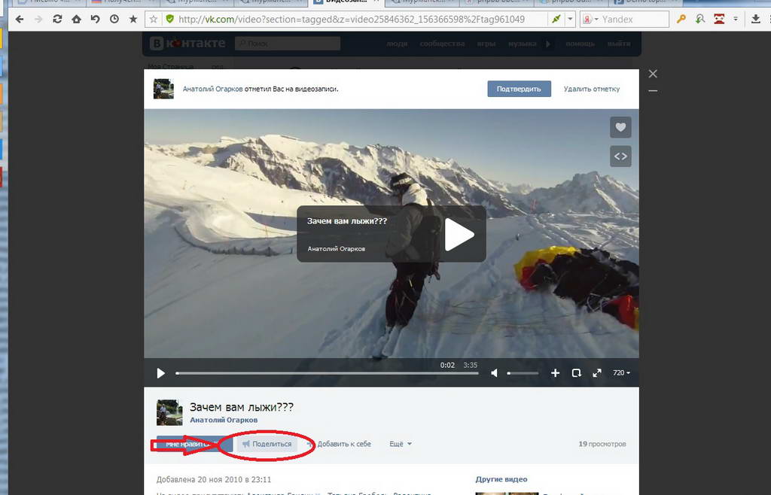This screenshot has height=495, width=771.
Task: Click the plus icon in player controls
Action: pos(556,373)
